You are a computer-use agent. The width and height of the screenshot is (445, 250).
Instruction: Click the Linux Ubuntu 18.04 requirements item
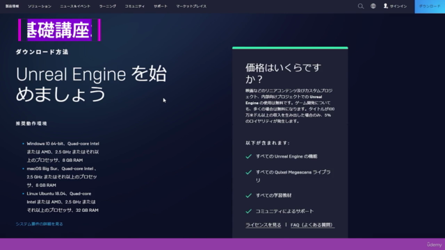click(63, 202)
